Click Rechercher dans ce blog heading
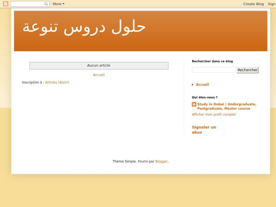 point(212,61)
